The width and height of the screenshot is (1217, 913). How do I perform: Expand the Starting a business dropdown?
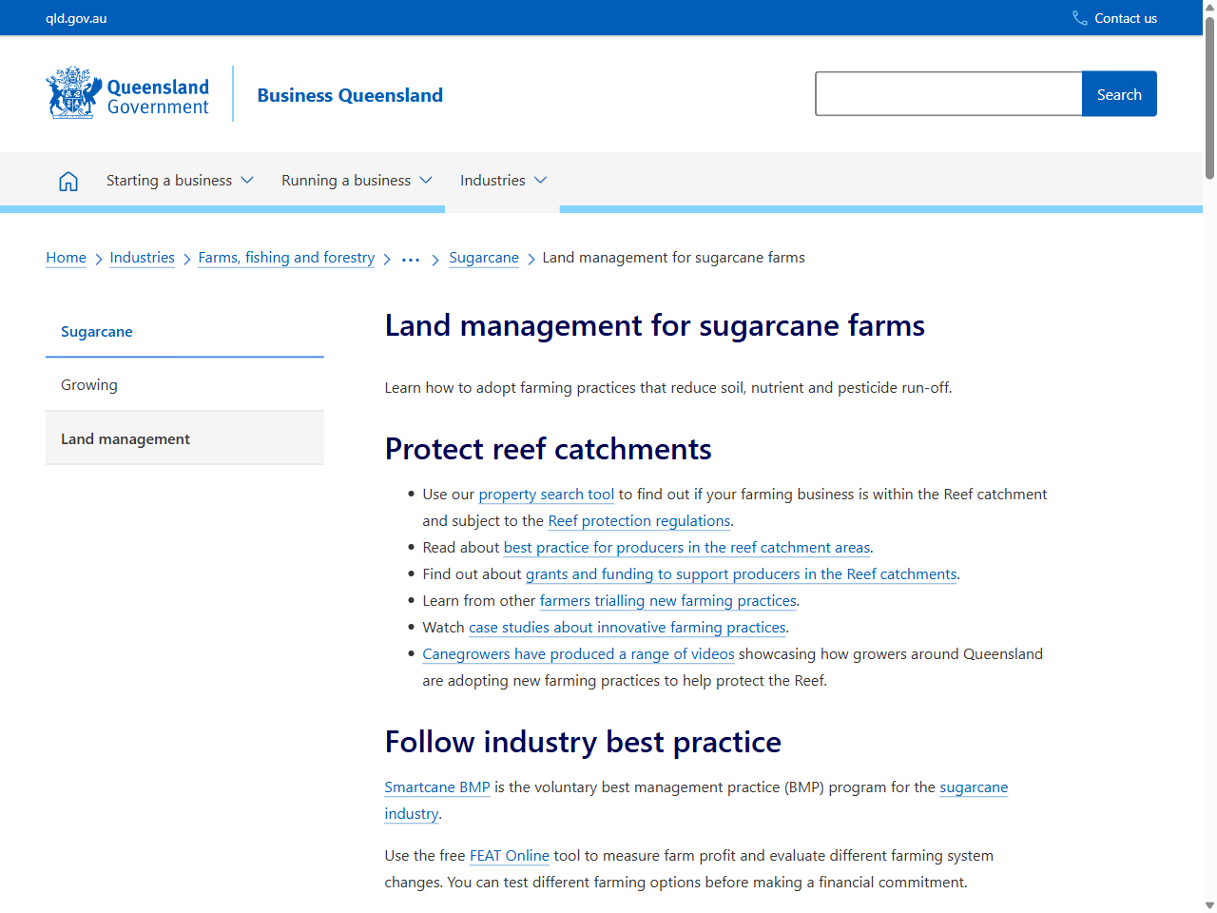(x=179, y=180)
